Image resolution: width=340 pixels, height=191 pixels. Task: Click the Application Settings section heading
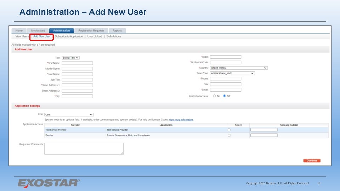(27, 106)
